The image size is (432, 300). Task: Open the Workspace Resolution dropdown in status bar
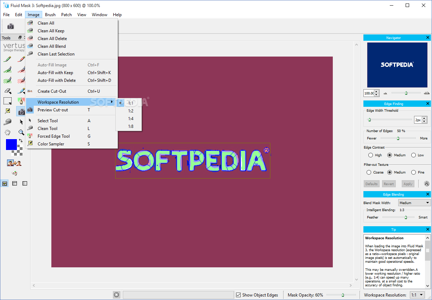click(x=417, y=295)
